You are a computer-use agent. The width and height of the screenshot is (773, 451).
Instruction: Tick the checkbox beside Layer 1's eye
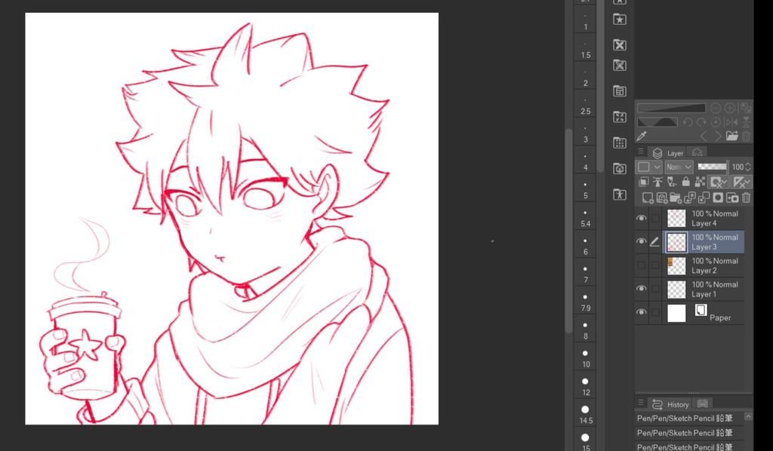pyautogui.click(x=655, y=289)
